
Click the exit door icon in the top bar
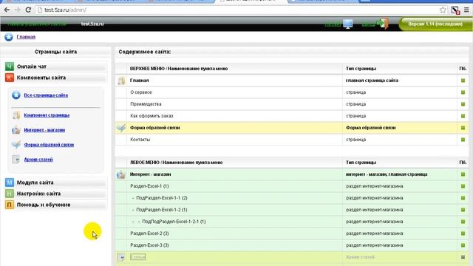382,24
